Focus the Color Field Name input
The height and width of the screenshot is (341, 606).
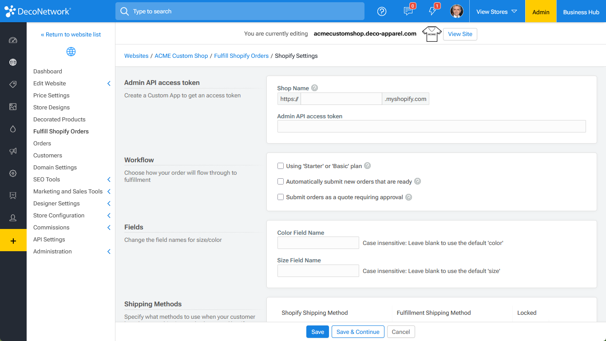click(x=318, y=243)
